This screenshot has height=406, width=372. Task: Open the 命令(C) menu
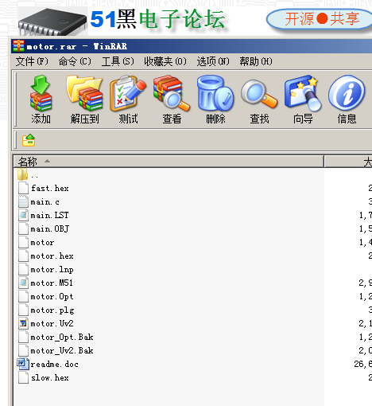click(75, 61)
